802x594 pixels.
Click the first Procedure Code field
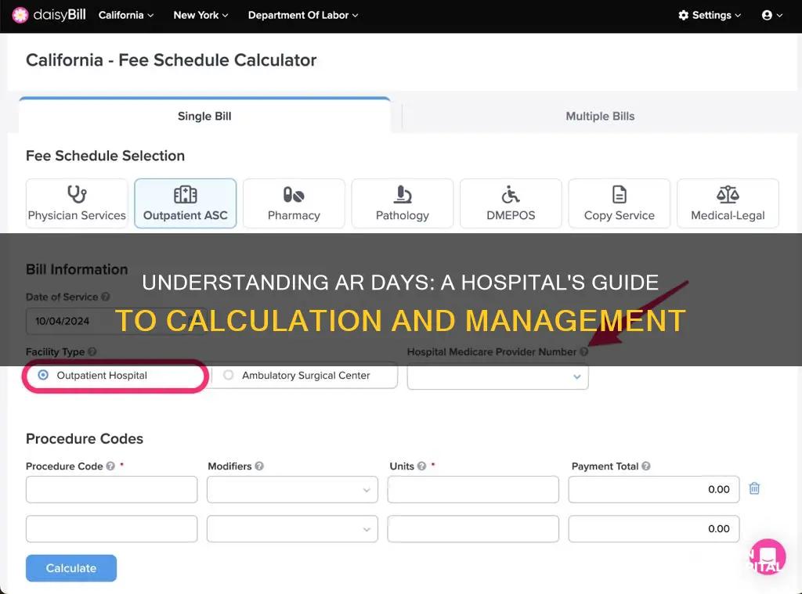[x=111, y=489]
